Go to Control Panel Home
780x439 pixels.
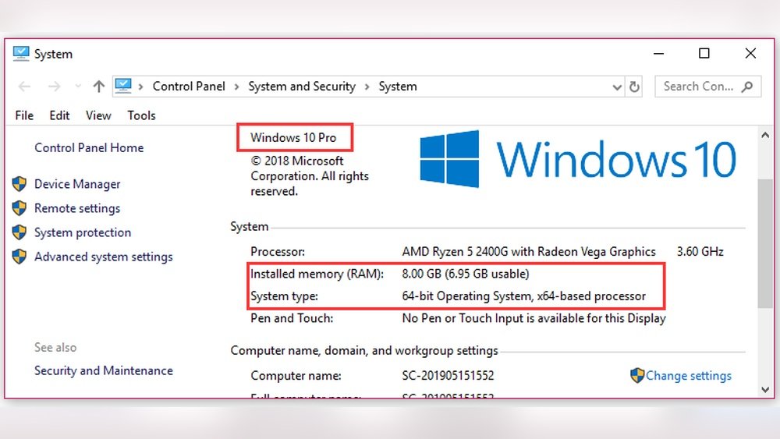pos(89,147)
